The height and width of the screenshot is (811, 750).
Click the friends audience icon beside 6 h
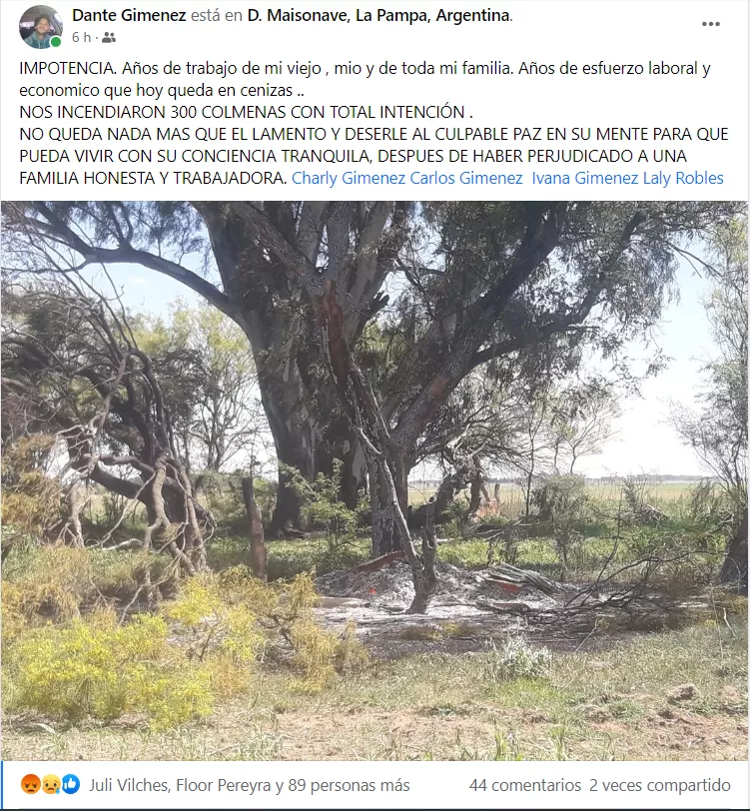coord(109,38)
